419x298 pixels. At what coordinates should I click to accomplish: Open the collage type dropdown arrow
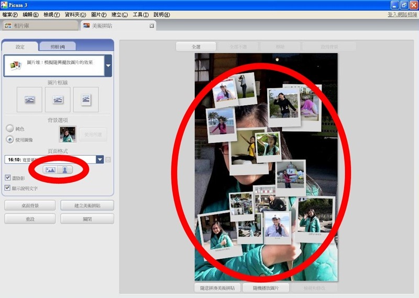tap(108, 66)
